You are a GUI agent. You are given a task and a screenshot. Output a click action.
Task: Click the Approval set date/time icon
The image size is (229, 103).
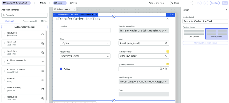(x=42, y=98)
